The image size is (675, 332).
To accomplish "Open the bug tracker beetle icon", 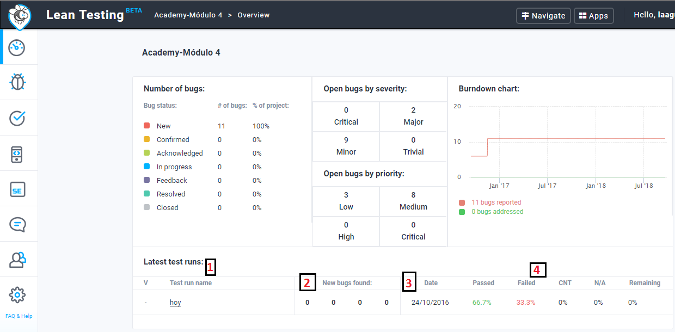I will coord(18,82).
